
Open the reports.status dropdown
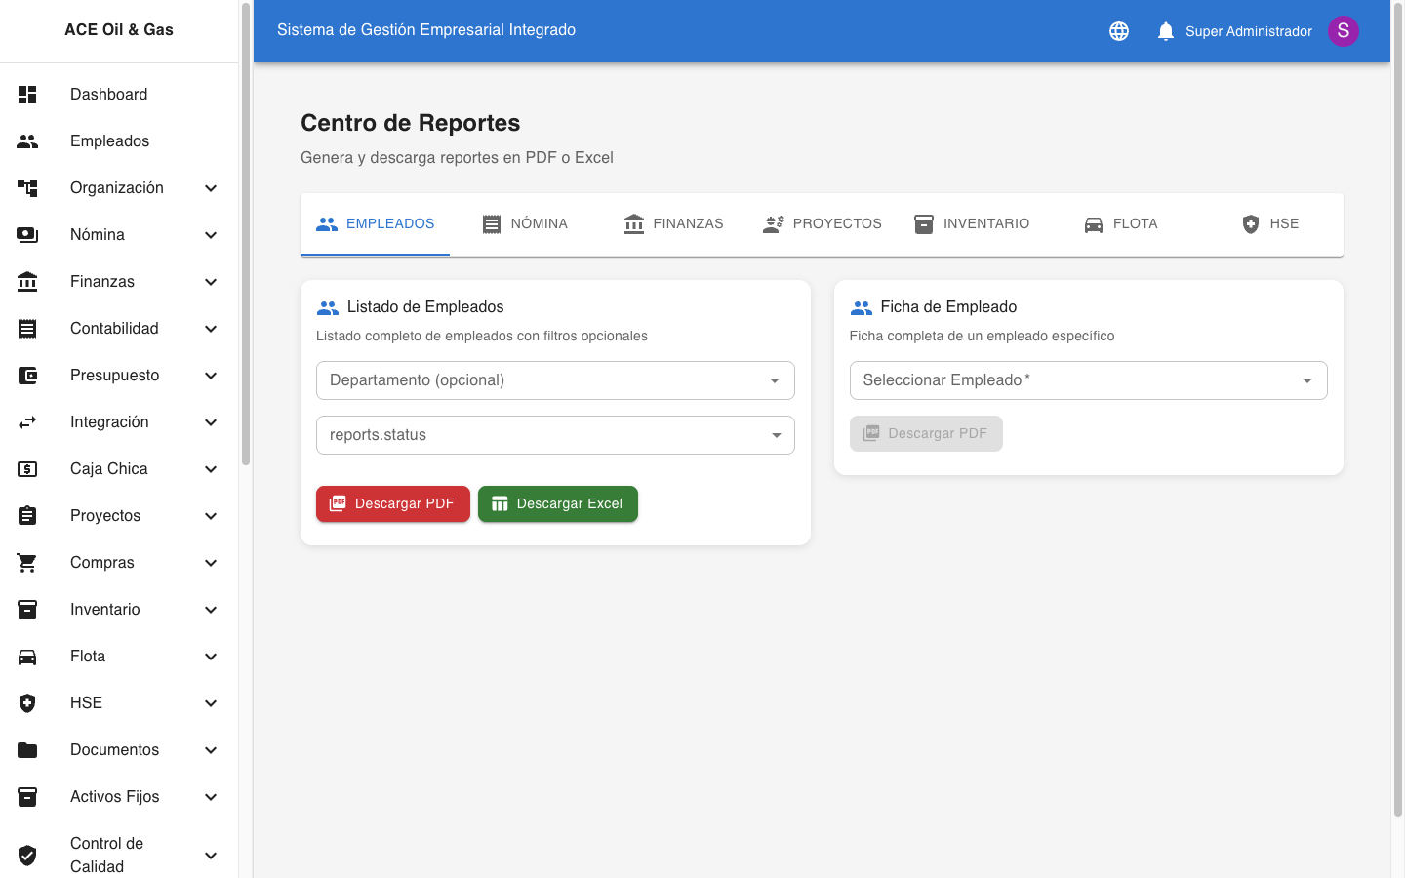pyautogui.click(x=554, y=435)
